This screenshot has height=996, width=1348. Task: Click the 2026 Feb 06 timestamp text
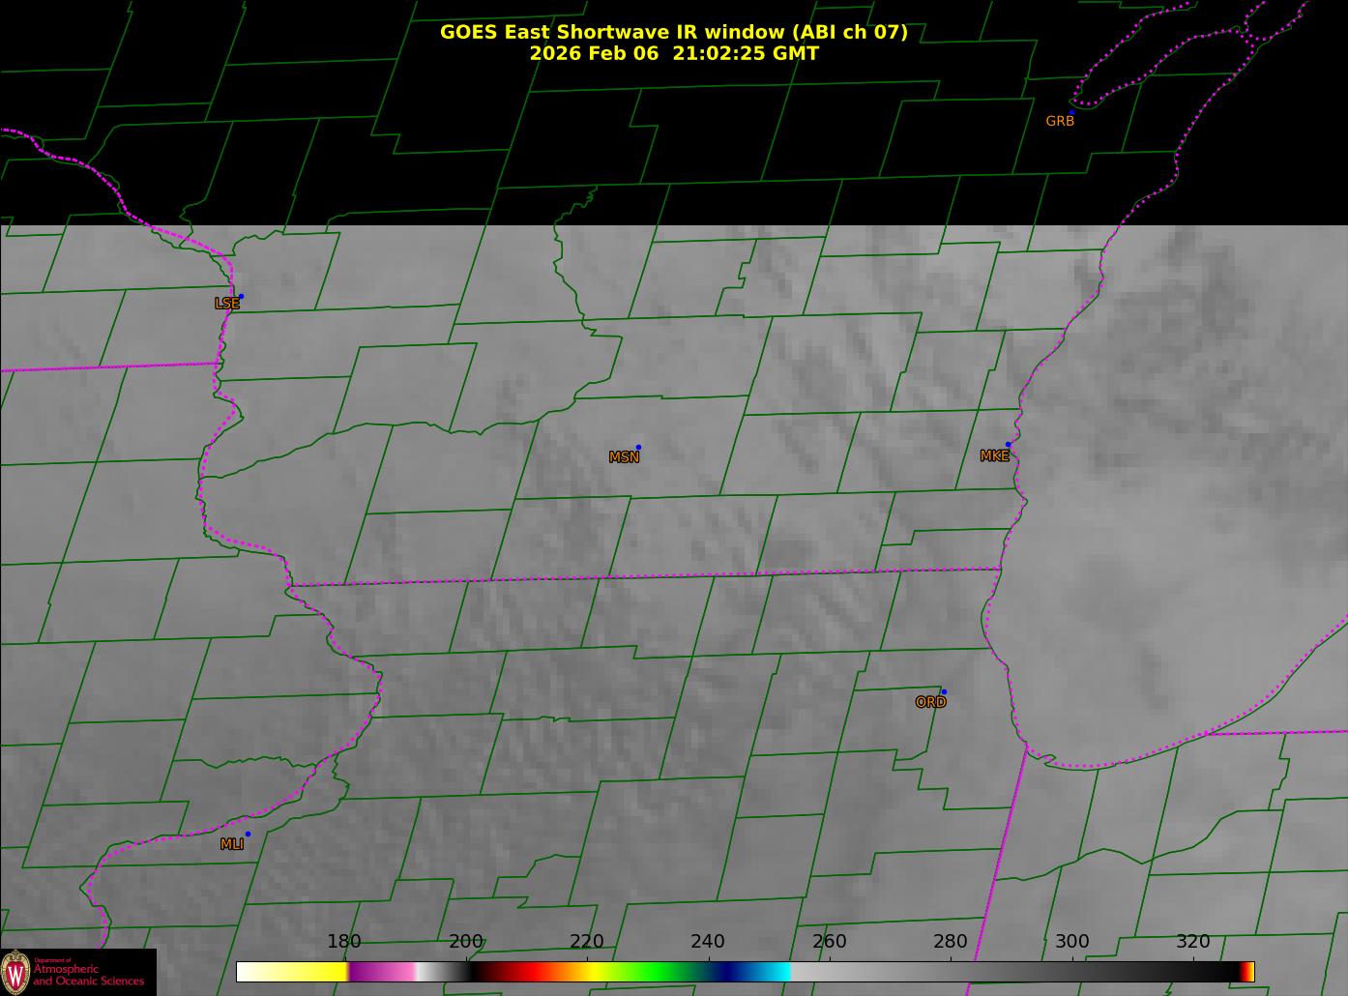[x=674, y=53]
